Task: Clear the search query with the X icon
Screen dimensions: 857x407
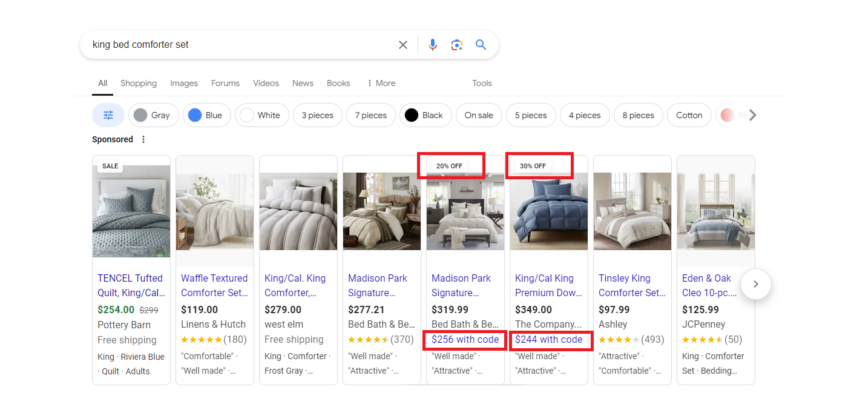Action: coord(403,44)
